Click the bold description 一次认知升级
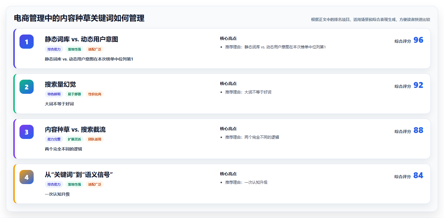 click(x=57, y=194)
